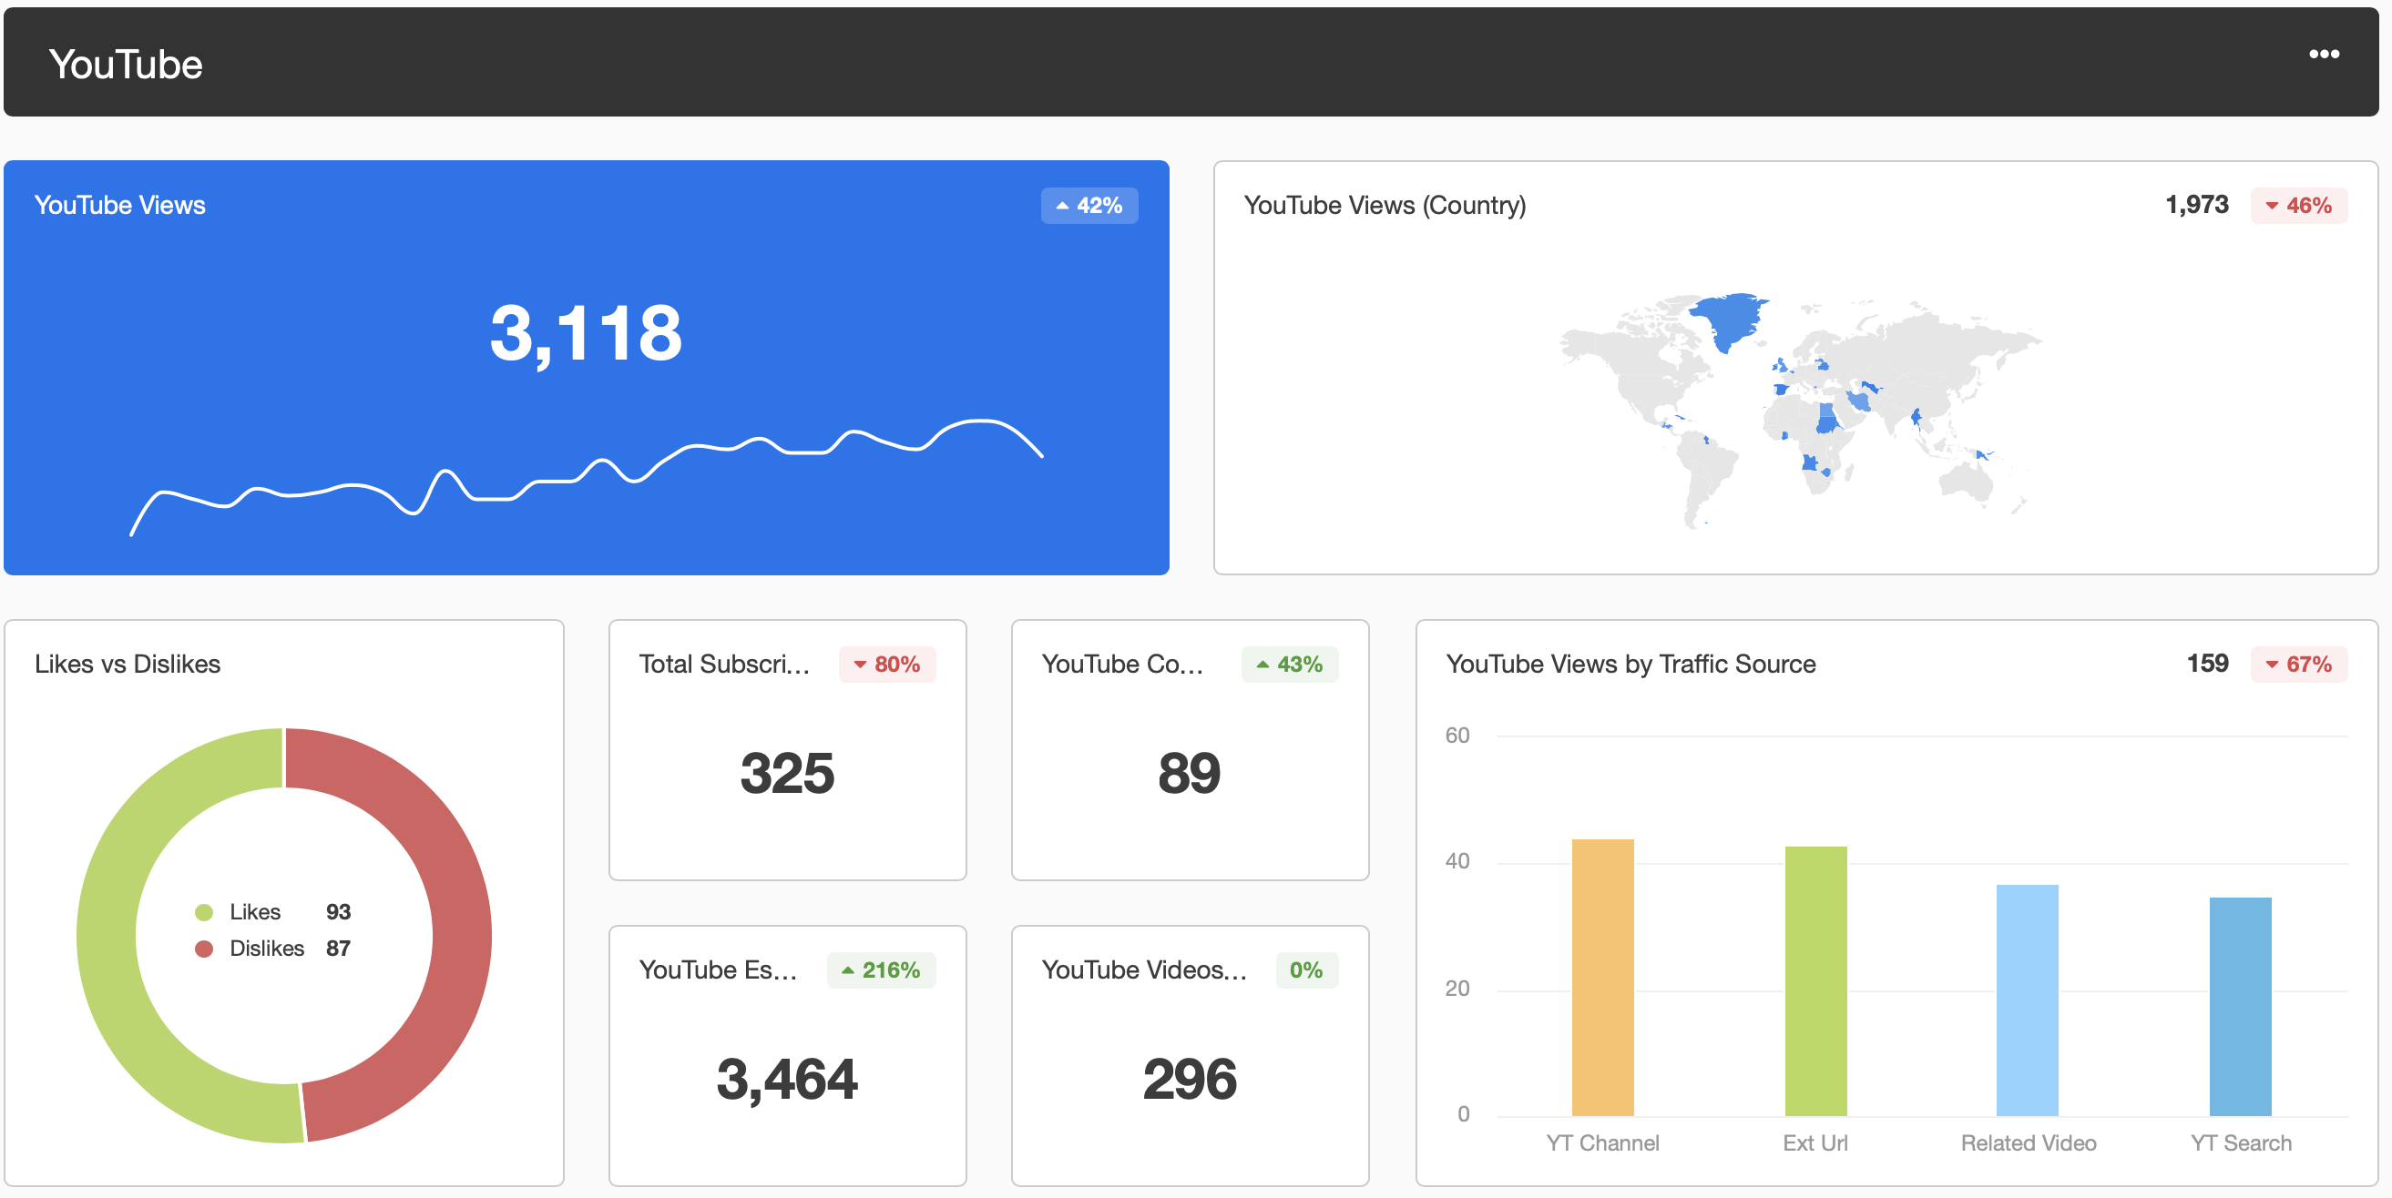Click the 67% decrease badge on Traffic Source
Viewport: 2392px width, 1198px height.
click(2298, 665)
